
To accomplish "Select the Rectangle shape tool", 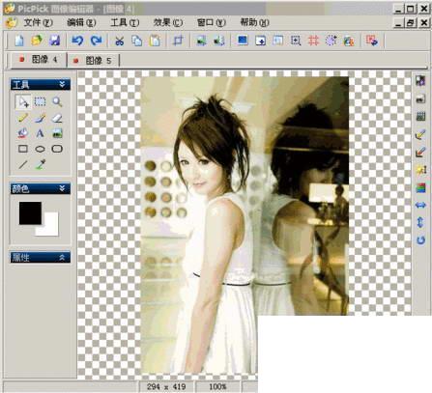I will (x=23, y=149).
